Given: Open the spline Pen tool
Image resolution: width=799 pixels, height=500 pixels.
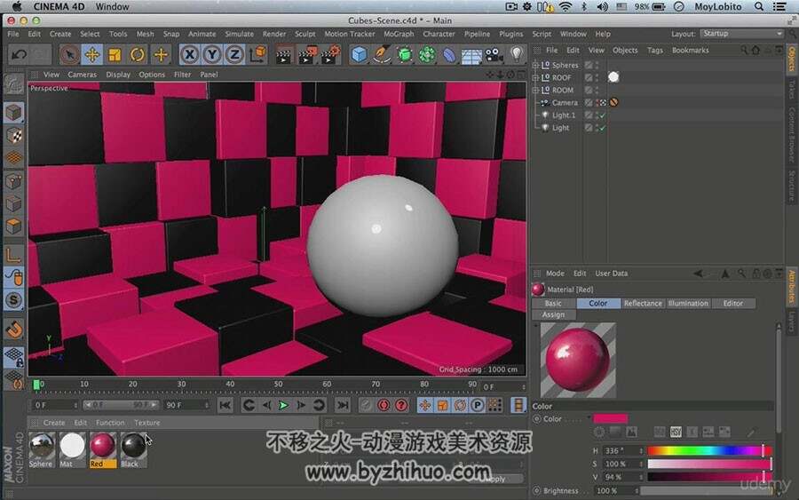Looking at the screenshot, I should tap(382, 54).
